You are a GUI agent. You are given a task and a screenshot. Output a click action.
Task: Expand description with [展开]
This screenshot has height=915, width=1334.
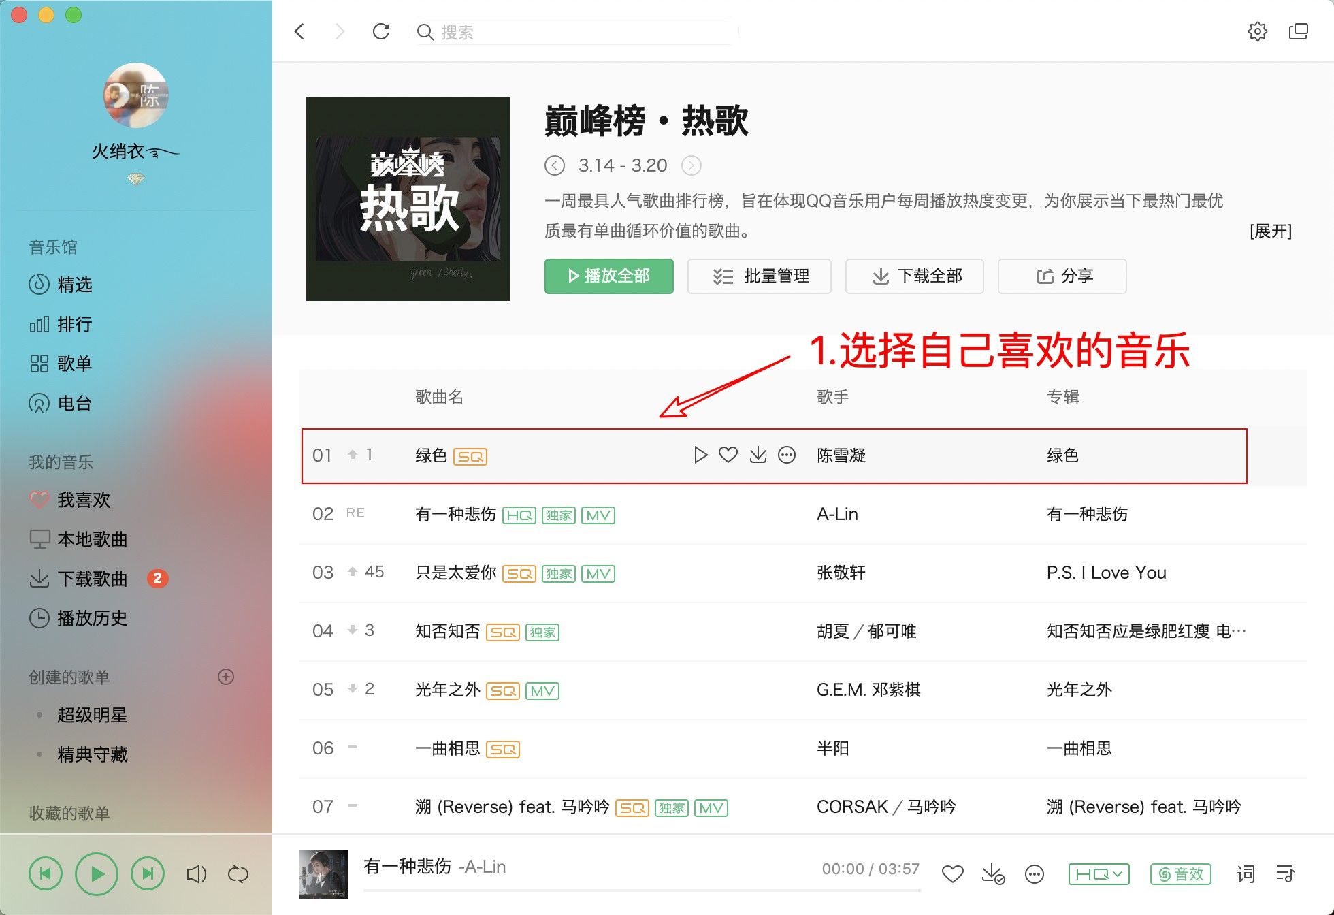click(x=1271, y=231)
